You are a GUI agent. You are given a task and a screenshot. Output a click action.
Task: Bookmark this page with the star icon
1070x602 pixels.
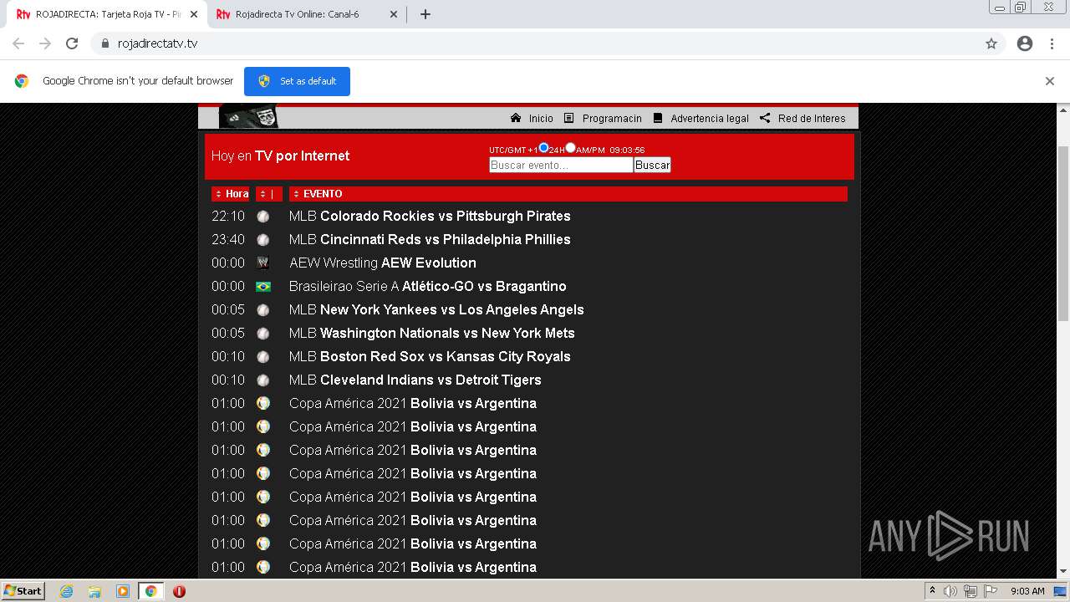point(991,43)
